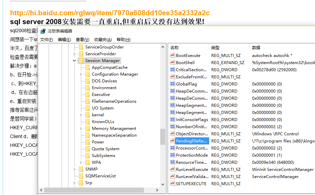Click the tree vertical scrollbar up arrow

coord(163,47)
